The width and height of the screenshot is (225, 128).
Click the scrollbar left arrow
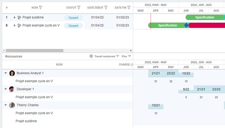(4, 51)
